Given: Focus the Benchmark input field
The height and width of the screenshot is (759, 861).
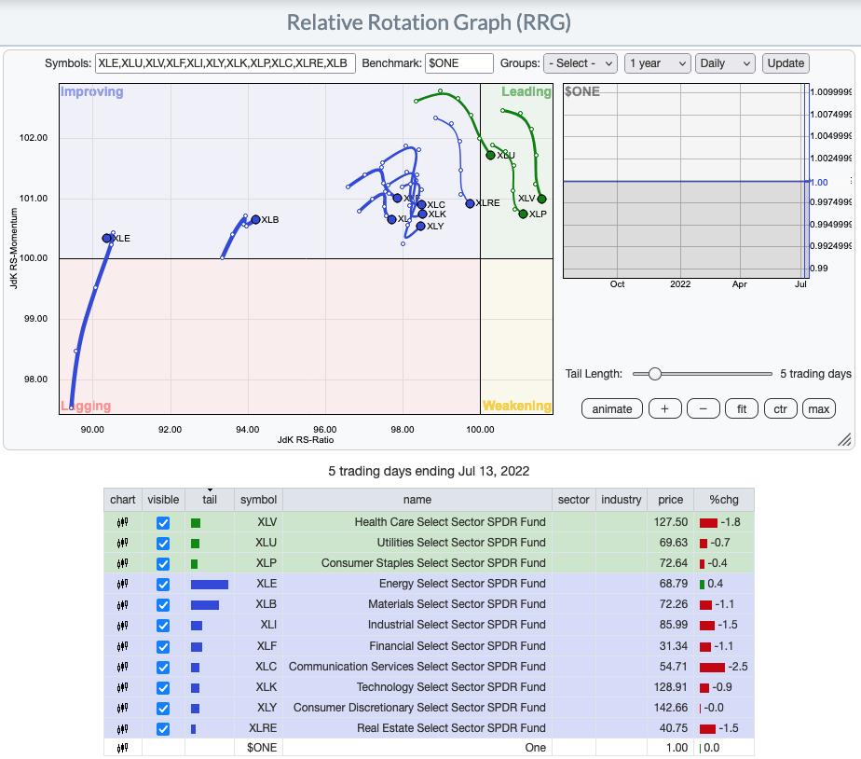Looking at the screenshot, I should 459,63.
